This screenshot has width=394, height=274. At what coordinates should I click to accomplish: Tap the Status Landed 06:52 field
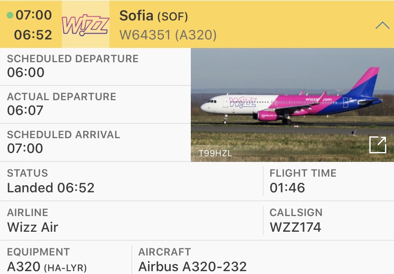point(51,181)
